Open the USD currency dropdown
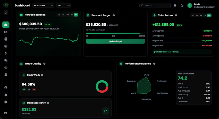The width and height of the screenshot is (219, 119). 64,5
